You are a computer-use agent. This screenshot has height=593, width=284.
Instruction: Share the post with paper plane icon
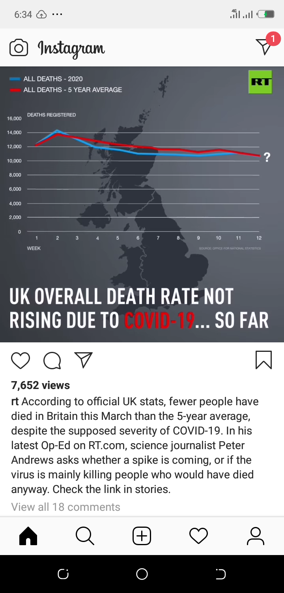(x=83, y=360)
